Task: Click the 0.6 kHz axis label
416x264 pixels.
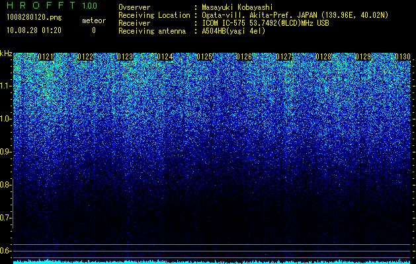Action: click(5, 251)
